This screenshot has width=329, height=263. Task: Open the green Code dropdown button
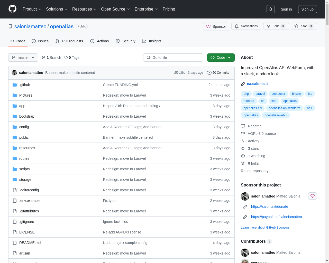coord(221,58)
